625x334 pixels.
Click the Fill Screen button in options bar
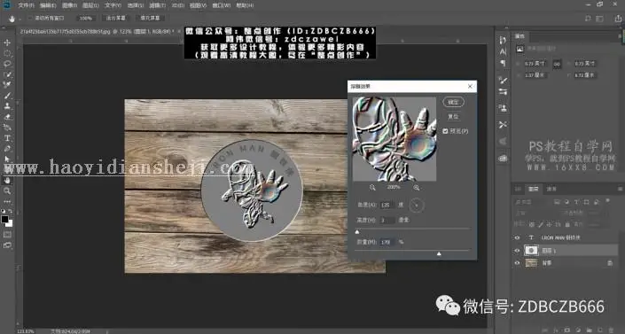pos(150,19)
